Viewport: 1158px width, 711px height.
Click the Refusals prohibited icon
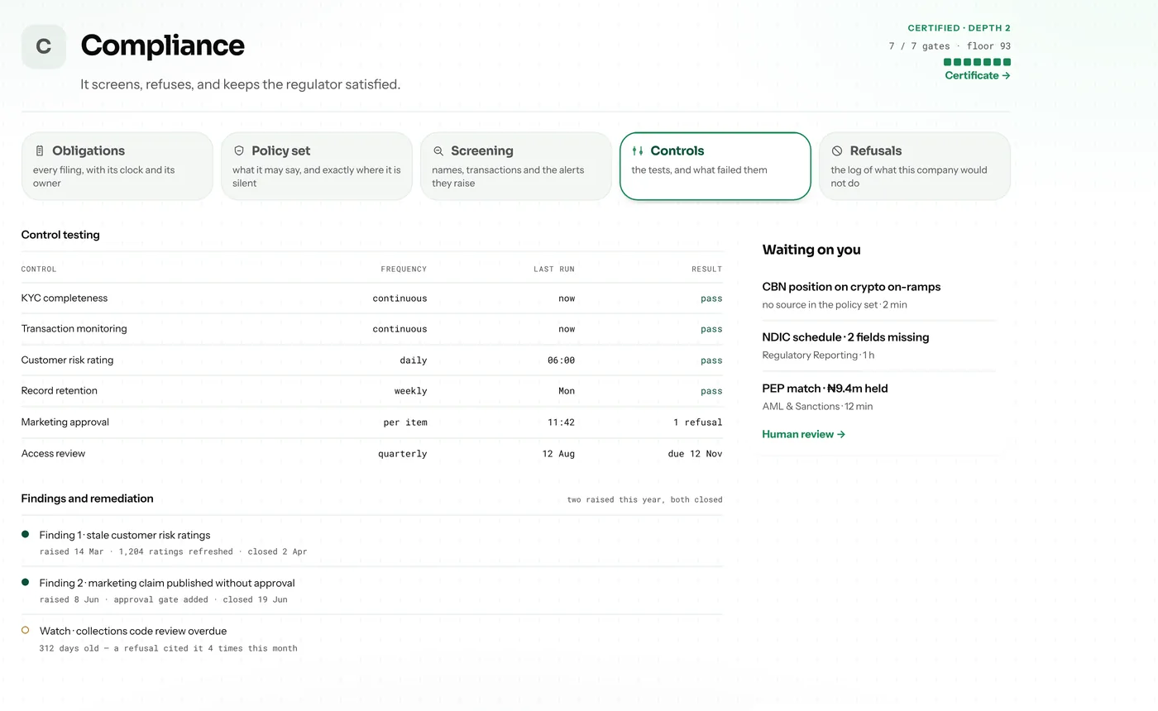(x=837, y=151)
